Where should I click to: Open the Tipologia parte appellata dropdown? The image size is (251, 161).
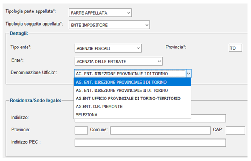pos(100,13)
